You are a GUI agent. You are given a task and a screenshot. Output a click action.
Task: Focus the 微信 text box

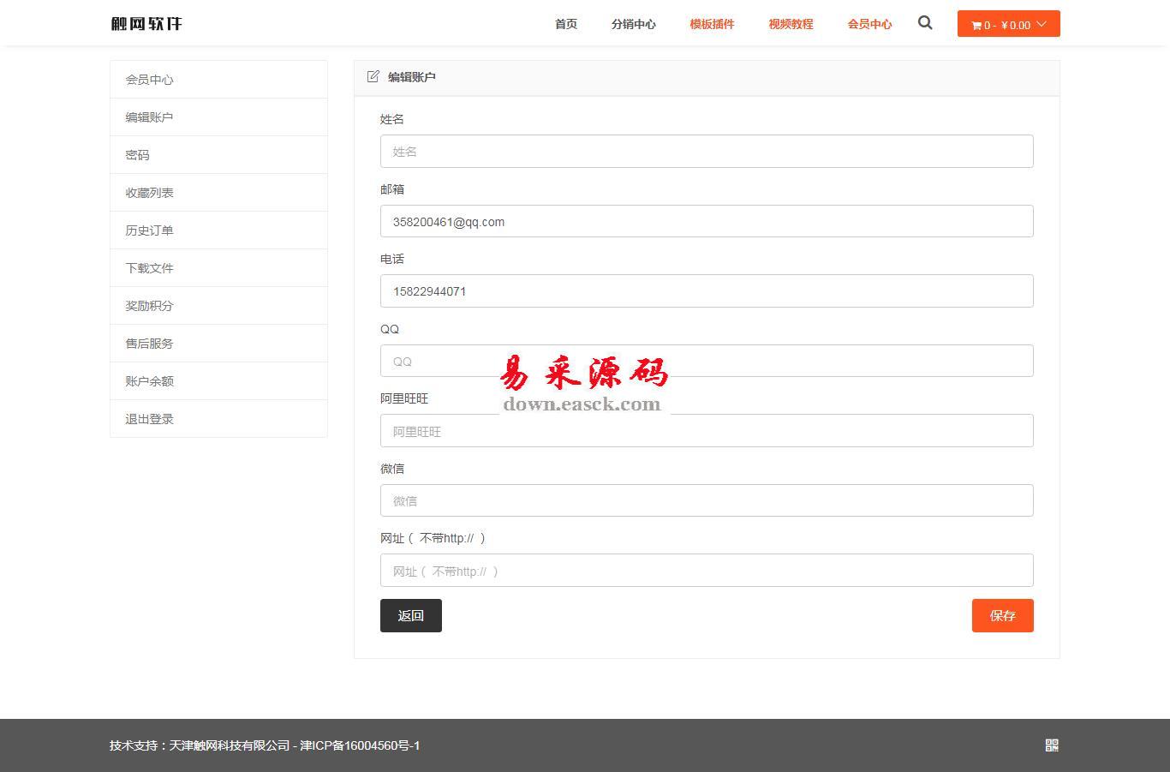coord(707,500)
